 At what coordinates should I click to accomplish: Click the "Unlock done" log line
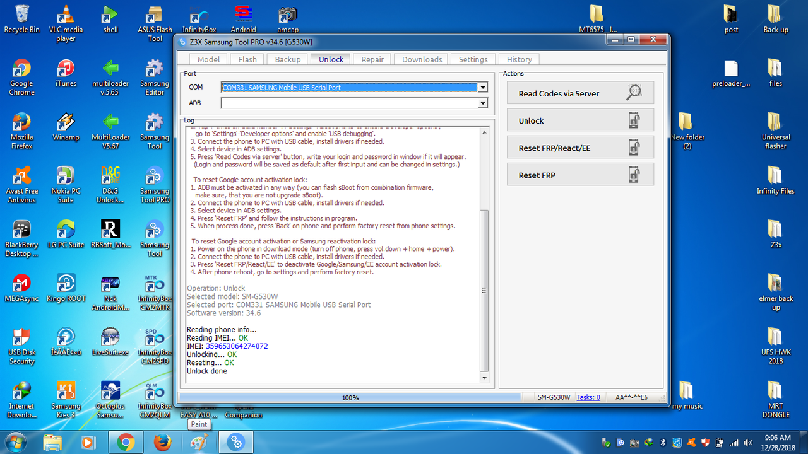207,371
